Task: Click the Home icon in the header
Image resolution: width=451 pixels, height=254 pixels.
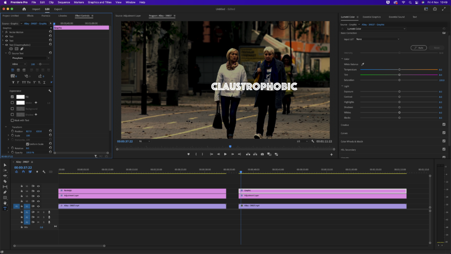Action: point(24,9)
